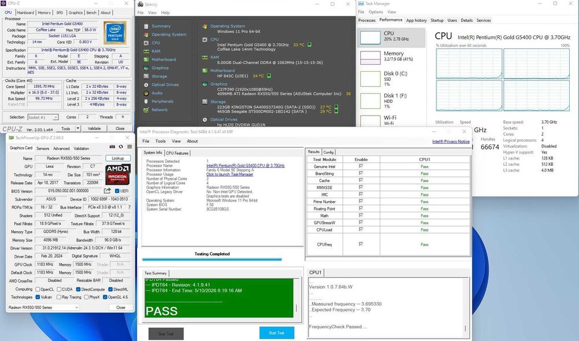Click Motherboard icon in Speccy sidebar

[x=146, y=60]
